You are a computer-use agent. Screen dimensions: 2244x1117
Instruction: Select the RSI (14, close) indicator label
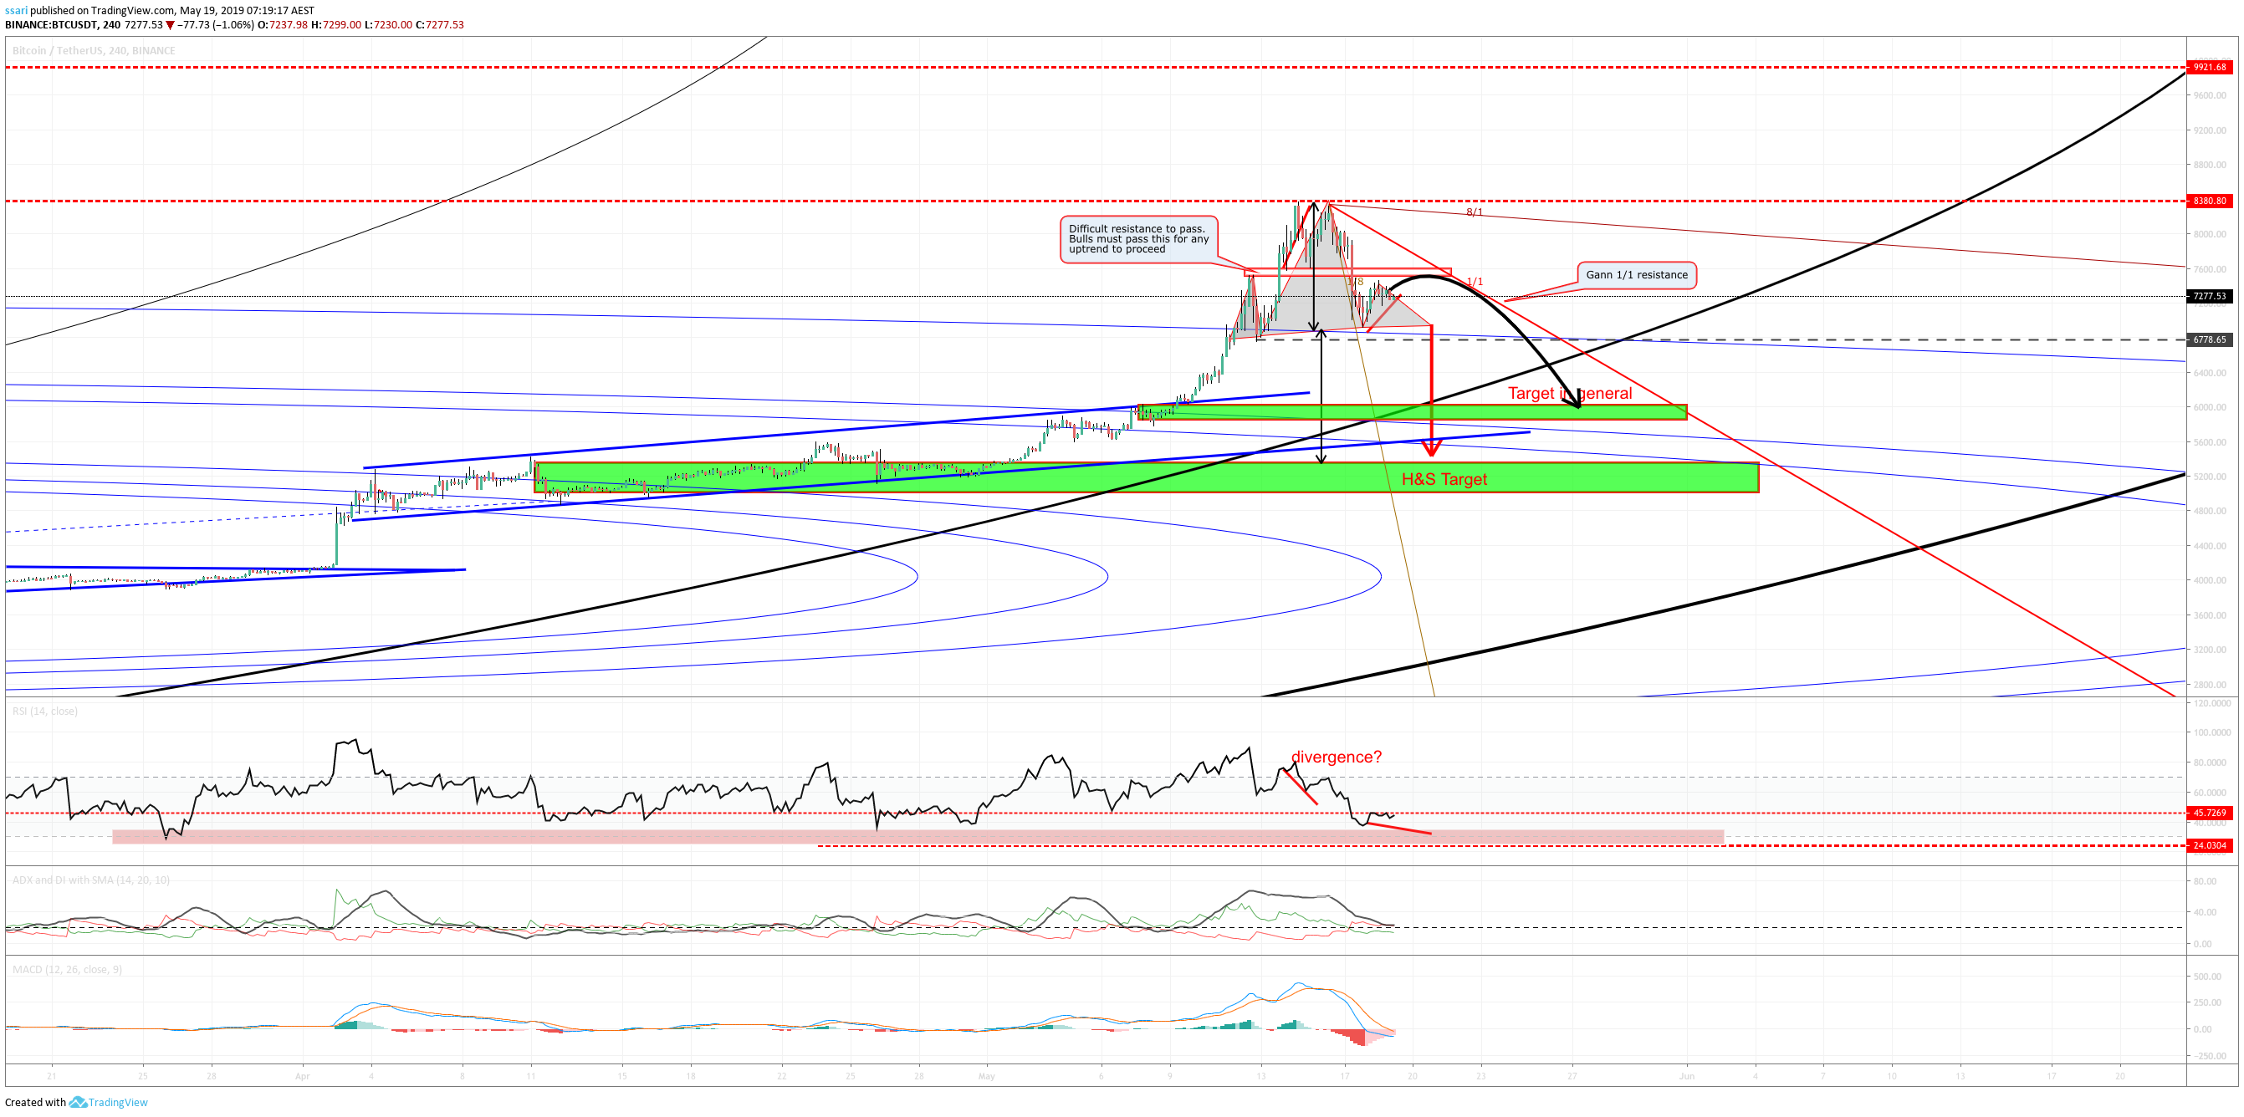click(44, 712)
